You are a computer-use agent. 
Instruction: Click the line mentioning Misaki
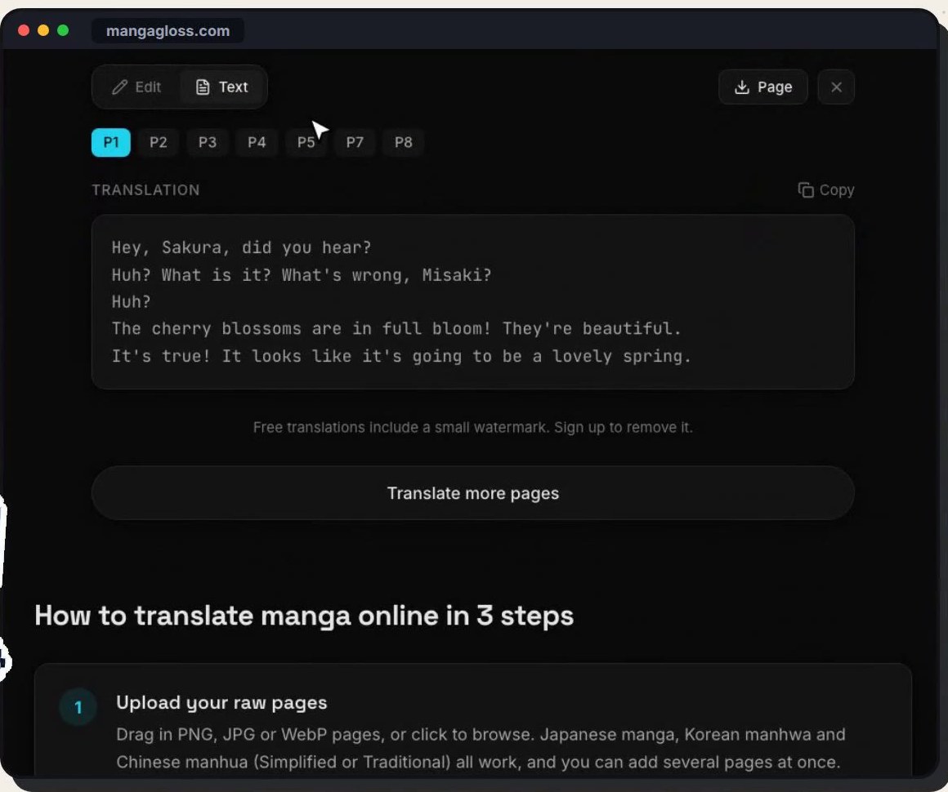pos(302,275)
